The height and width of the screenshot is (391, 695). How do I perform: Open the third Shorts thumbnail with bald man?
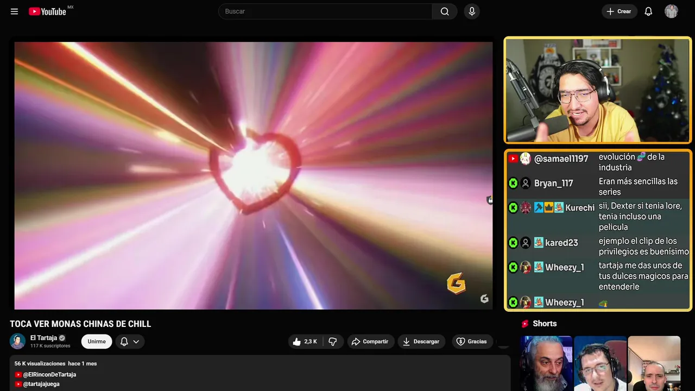point(654,363)
